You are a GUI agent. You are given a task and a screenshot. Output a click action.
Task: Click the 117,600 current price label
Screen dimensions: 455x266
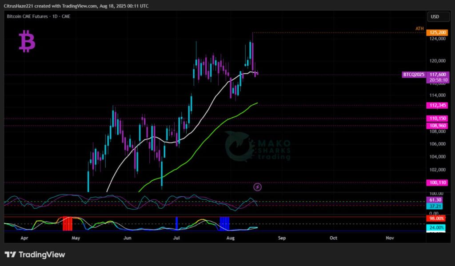coord(435,75)
